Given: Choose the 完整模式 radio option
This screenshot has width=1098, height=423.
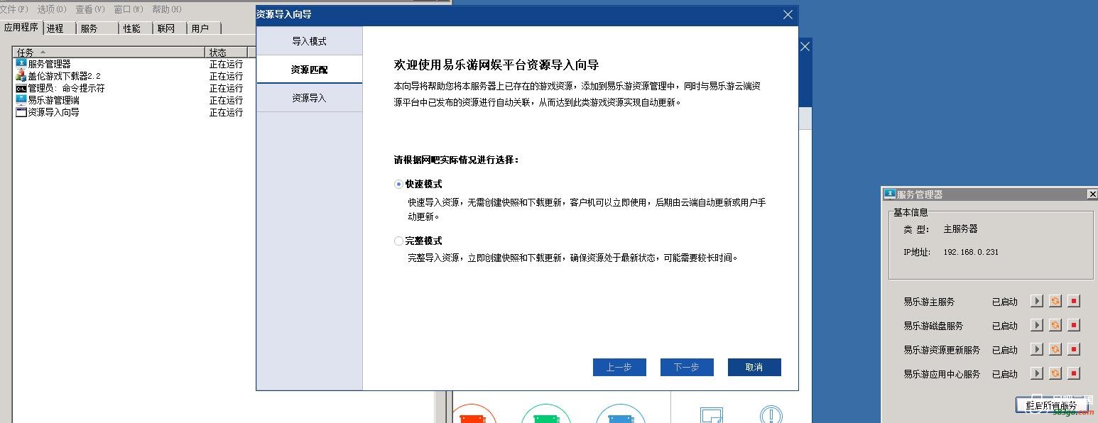Looking at the screenshot, I should [398, 241].
